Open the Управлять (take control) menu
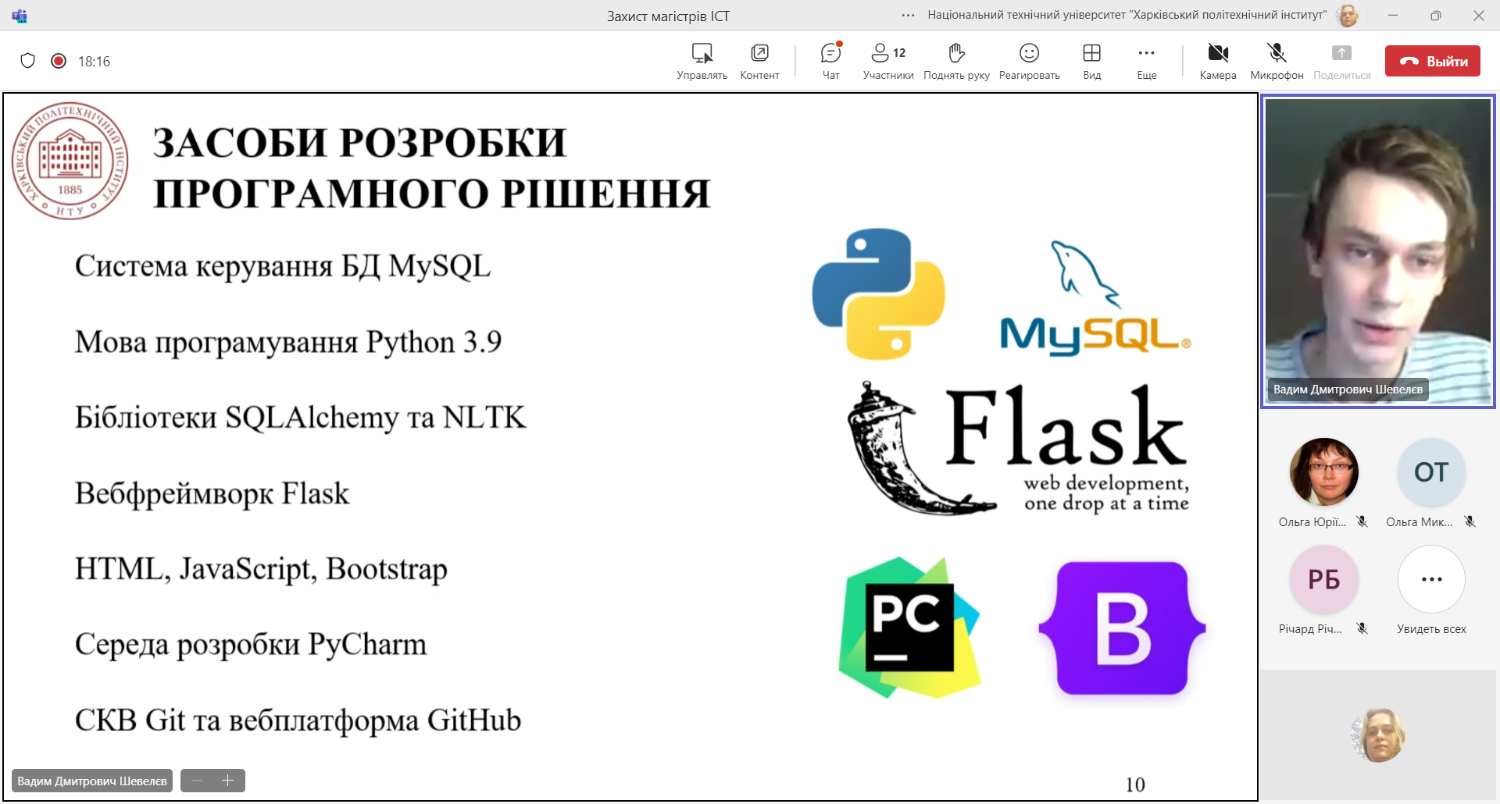Screen dimensions: 1500x804 pyautogui.click(x=702, y=61)
